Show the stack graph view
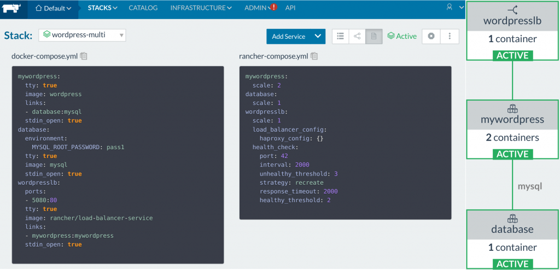 (x=357, y=36)
